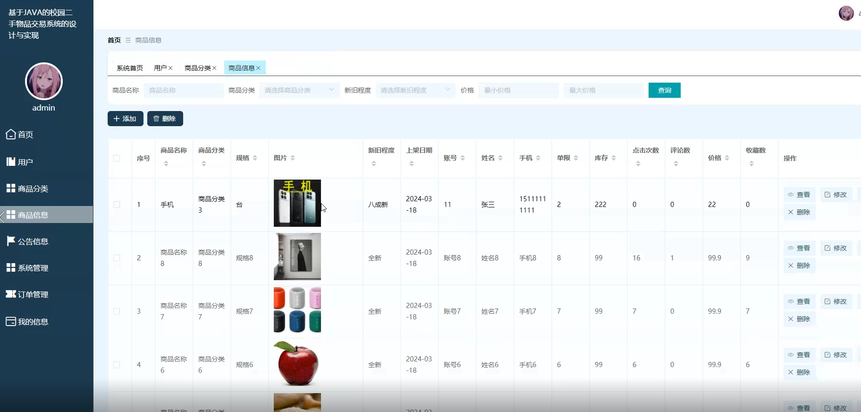The width and height of the screenshot is (861, 412).
Task: Sort by 商品分类 column arrows
Action: point(204,163)
